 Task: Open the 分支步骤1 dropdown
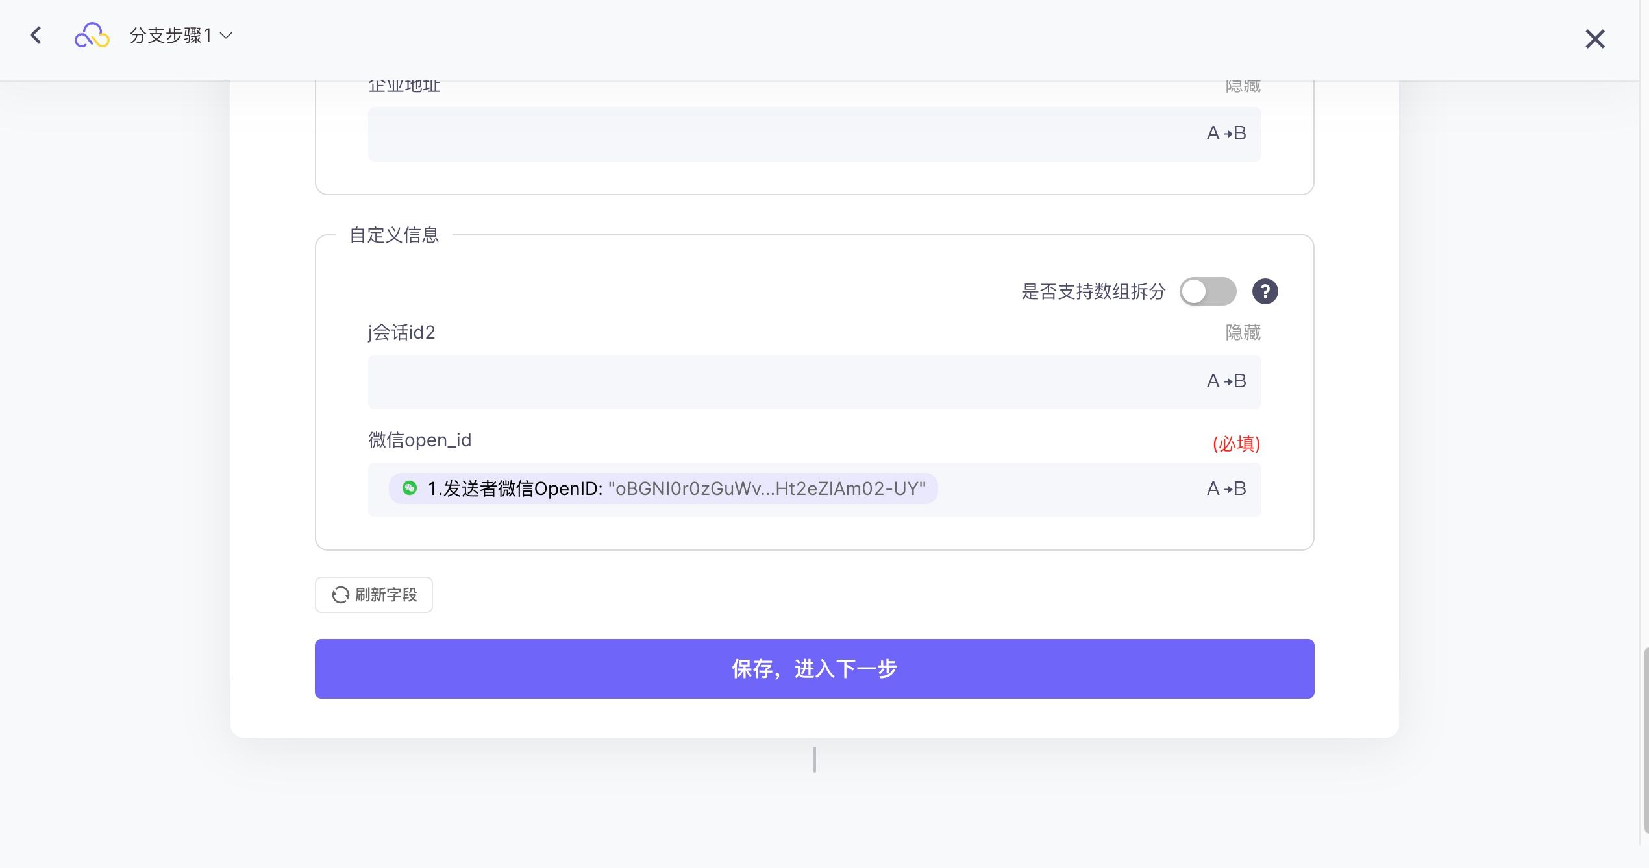click(x=180, y=35)
